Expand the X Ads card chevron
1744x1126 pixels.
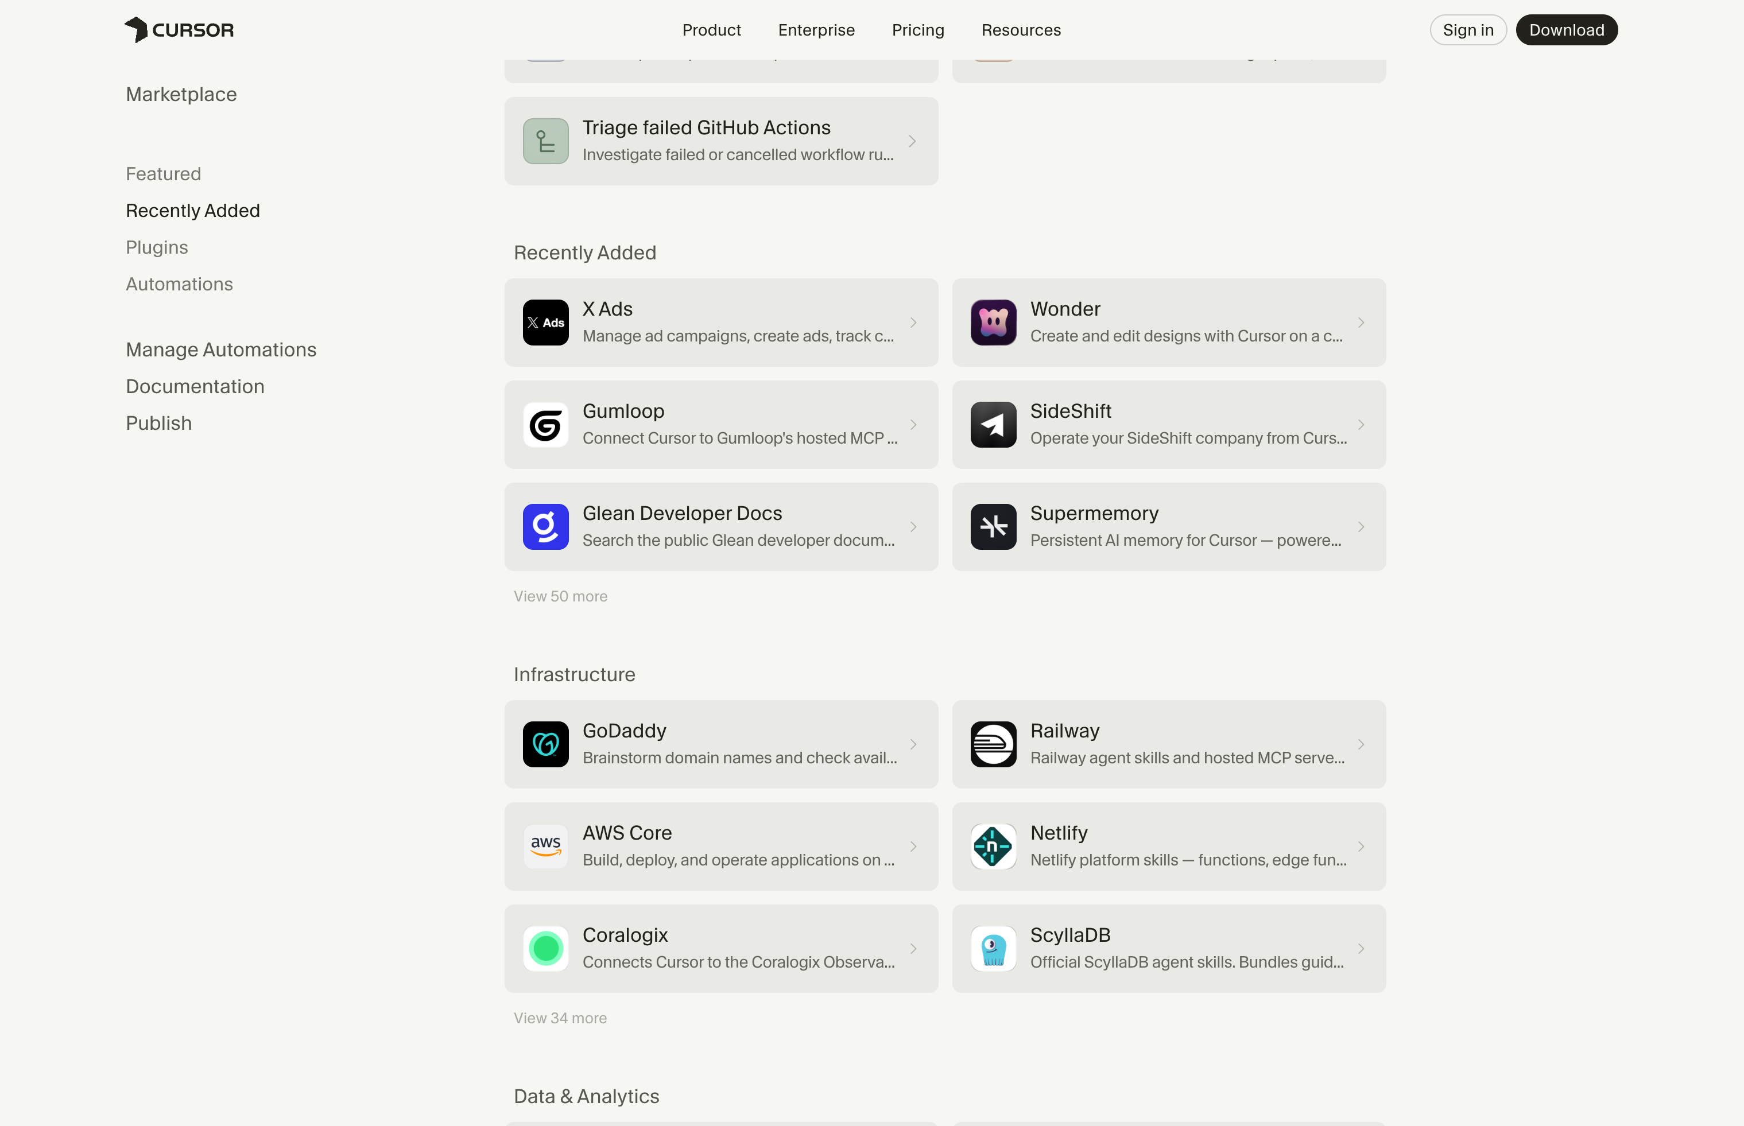tap(913, 323)
